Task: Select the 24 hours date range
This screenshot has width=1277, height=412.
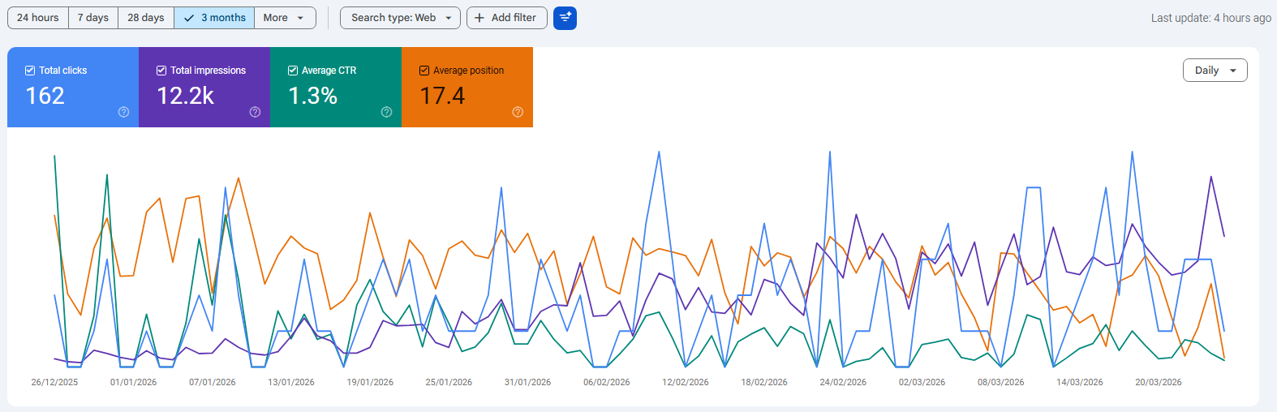Action: (38, 18)
